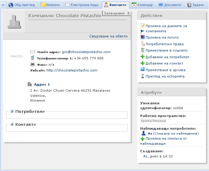The height and width of the screenshot is (171, 209).
Task: Switch to the Електронна поща tab
Action: (81, 5)
